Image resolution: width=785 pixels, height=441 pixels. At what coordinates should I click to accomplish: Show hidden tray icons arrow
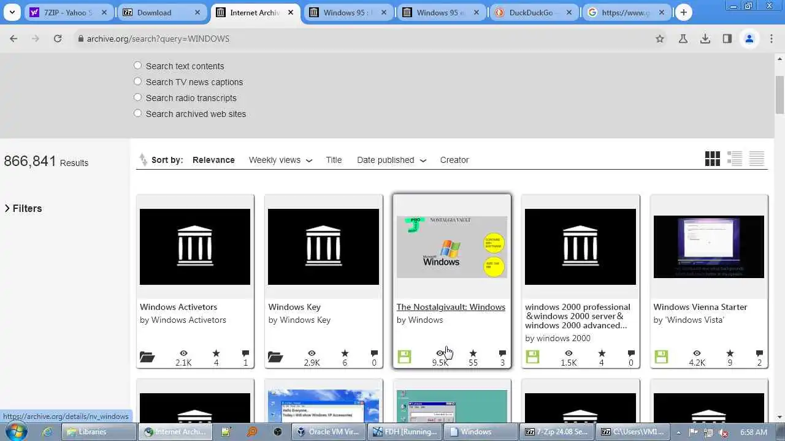pos(678,432)
